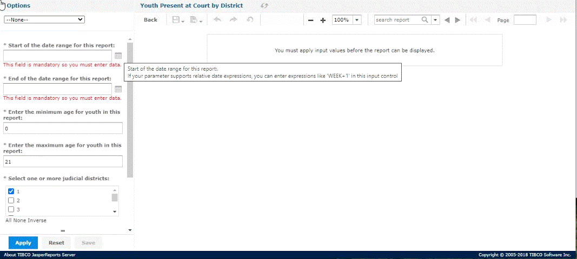
Task: Click the zoom in plus icon
Action: point(323,20)
